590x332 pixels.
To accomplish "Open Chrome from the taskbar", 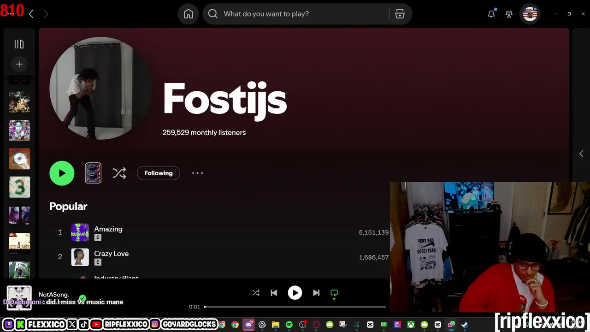I will 235,325.
